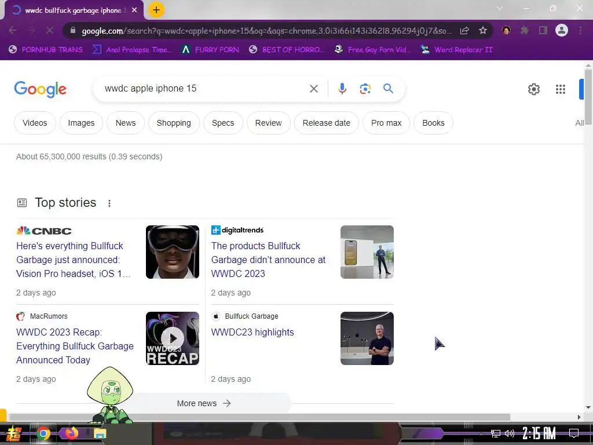Select the Books filter chip
The image size is (593, 445).
pyautogui.click(x=433, y=123)
